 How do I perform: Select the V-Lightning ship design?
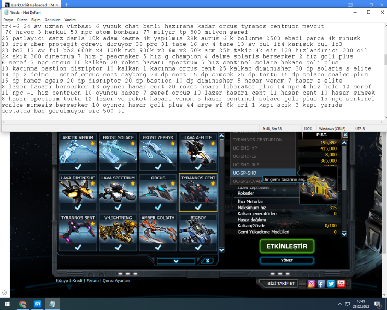tap(118, 233)
